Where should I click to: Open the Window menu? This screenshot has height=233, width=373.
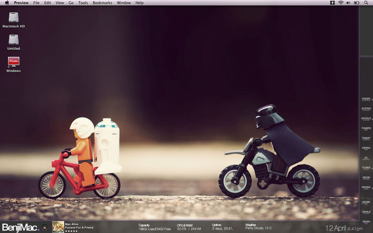[x=124, y=3]
